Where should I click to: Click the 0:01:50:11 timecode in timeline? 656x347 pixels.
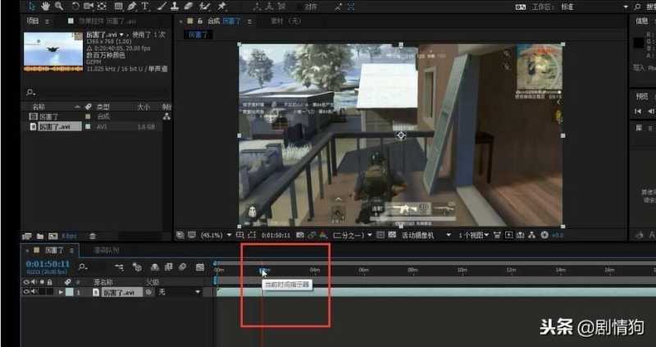click(47, 264)
